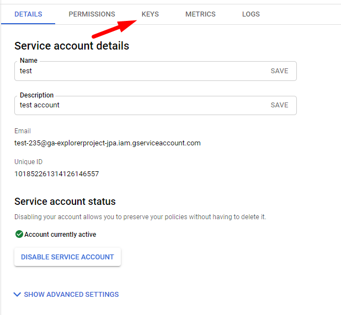Click the green account active checkmark icon

(x=19, y=234)
